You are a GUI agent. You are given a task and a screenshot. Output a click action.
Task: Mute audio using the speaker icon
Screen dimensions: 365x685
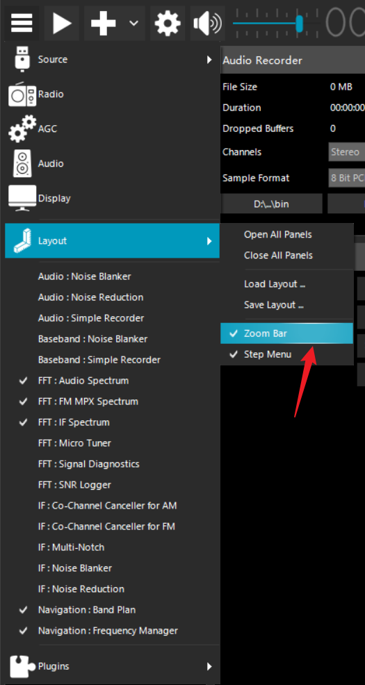208,23
